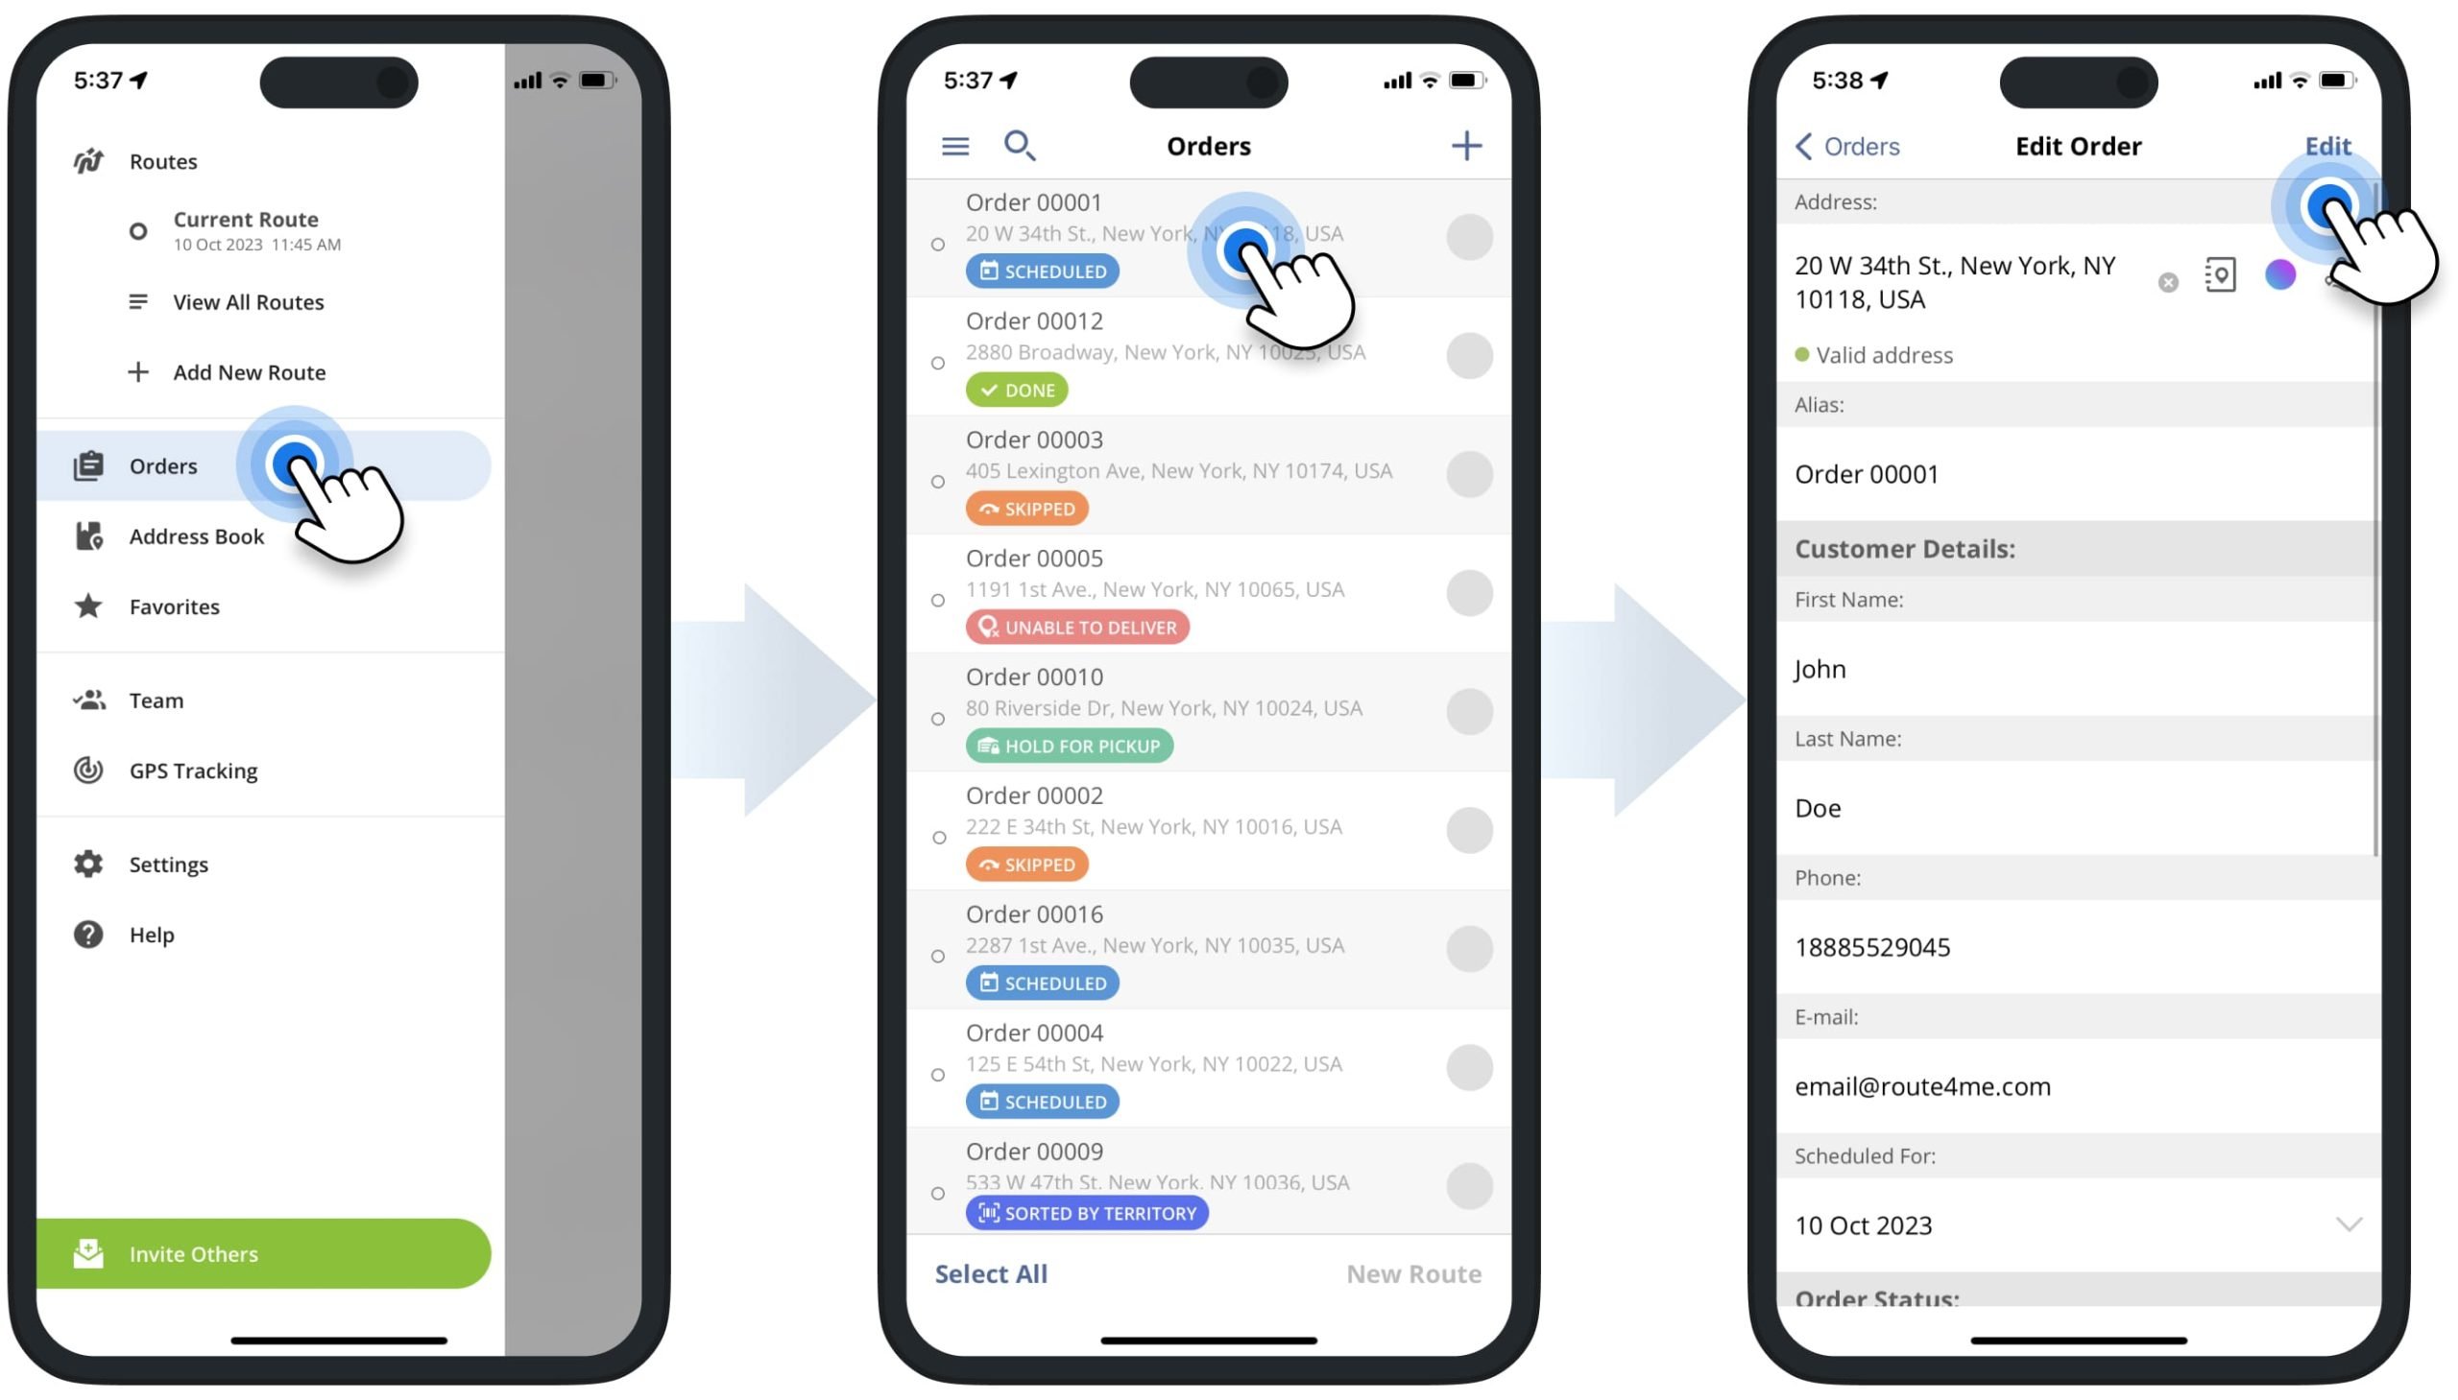Tap the Edit button on Order 00001
2458x1400 pixels.
point(2326,145)
